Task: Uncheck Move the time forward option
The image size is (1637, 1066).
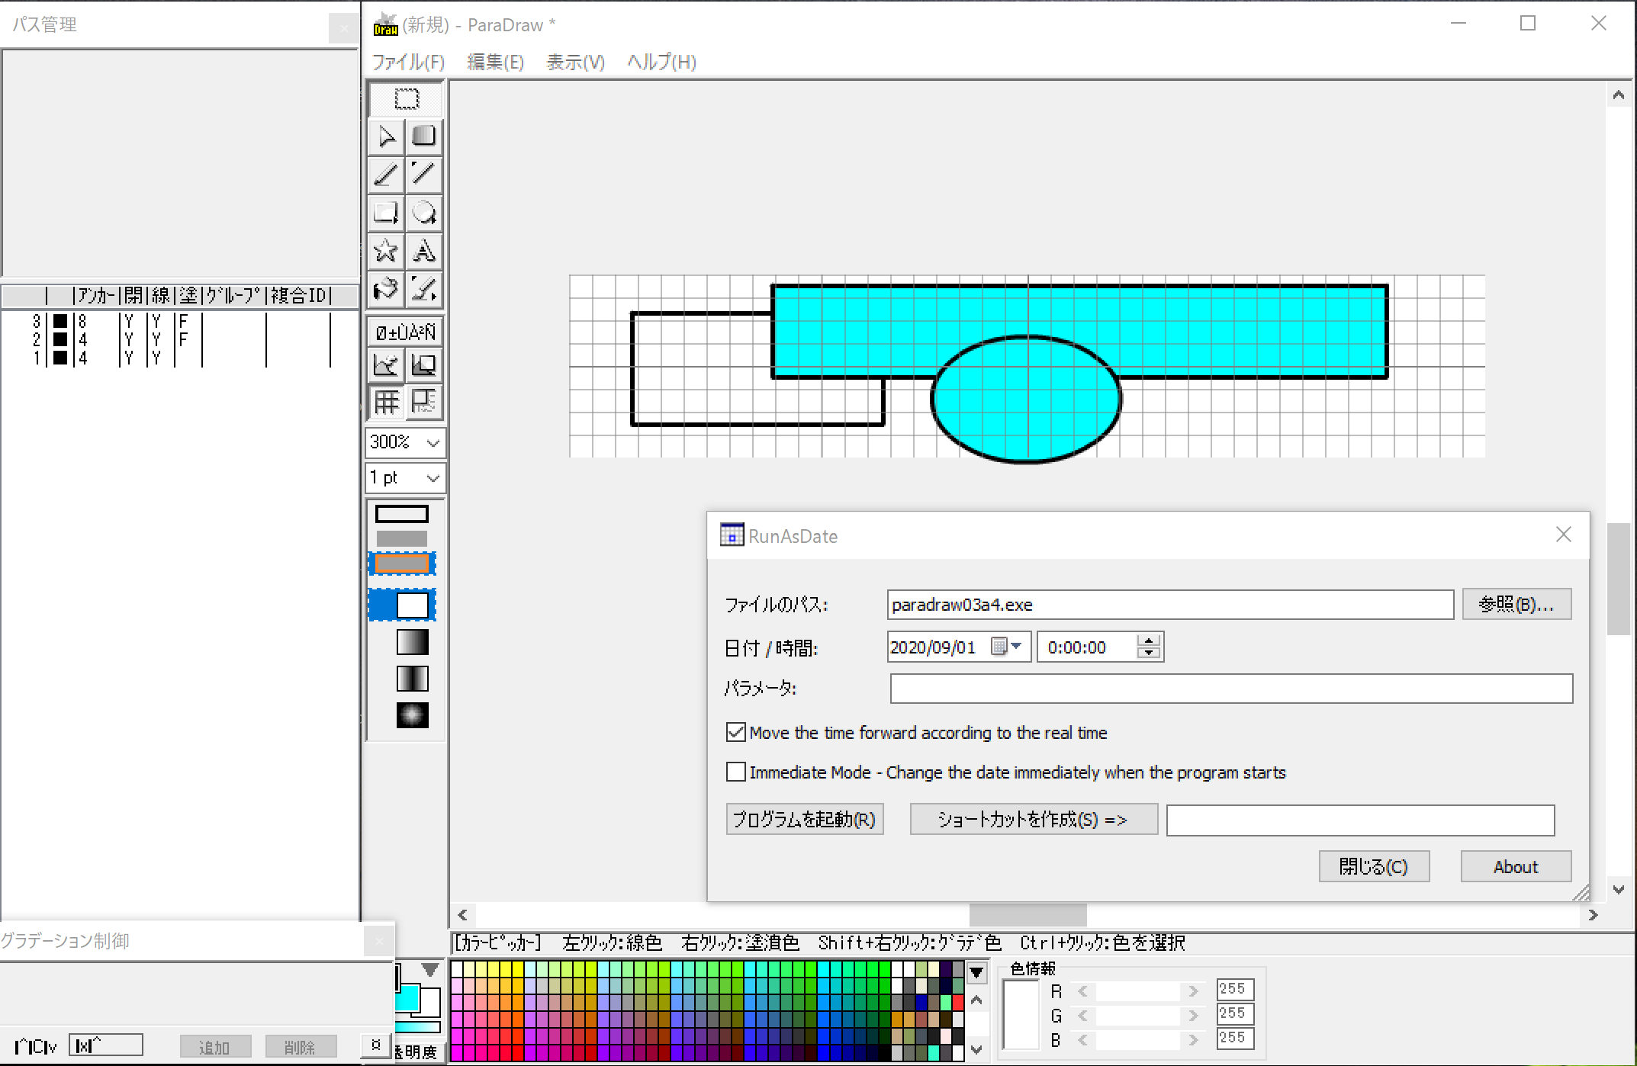Action: pyautogui.click(x=736, y=733)
